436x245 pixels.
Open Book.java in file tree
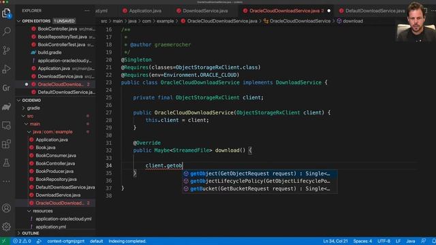46,148
